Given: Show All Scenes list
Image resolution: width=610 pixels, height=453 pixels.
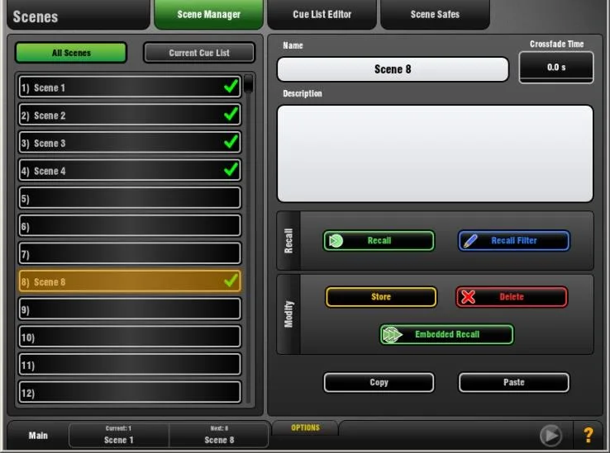Looking at the screenshot, I should (x=71, y=53).
